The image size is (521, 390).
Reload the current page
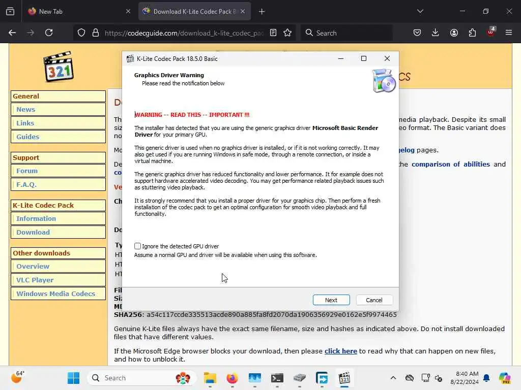coord(49,32)
